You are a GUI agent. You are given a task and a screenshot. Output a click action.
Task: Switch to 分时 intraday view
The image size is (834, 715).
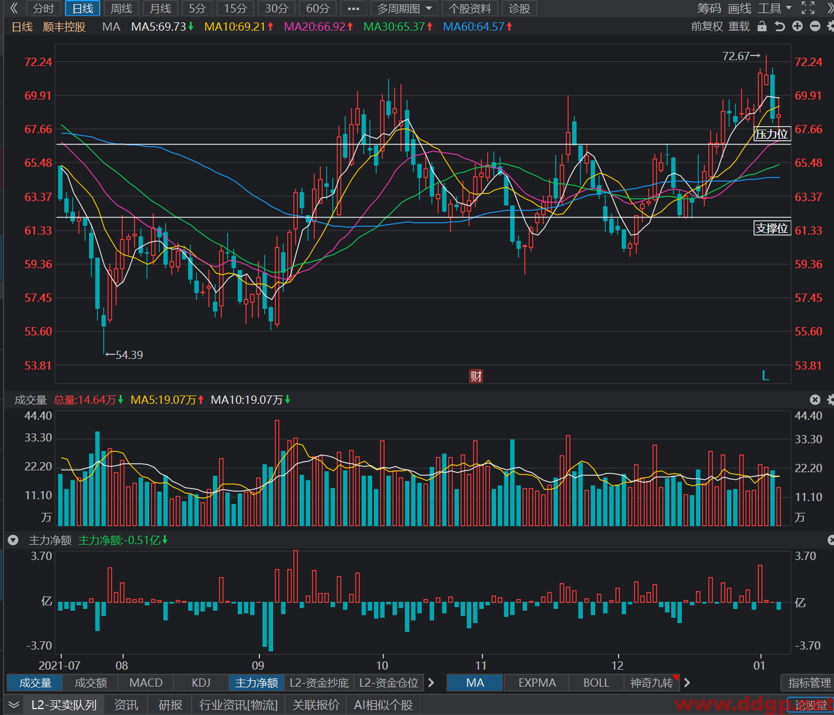(44, 9)
